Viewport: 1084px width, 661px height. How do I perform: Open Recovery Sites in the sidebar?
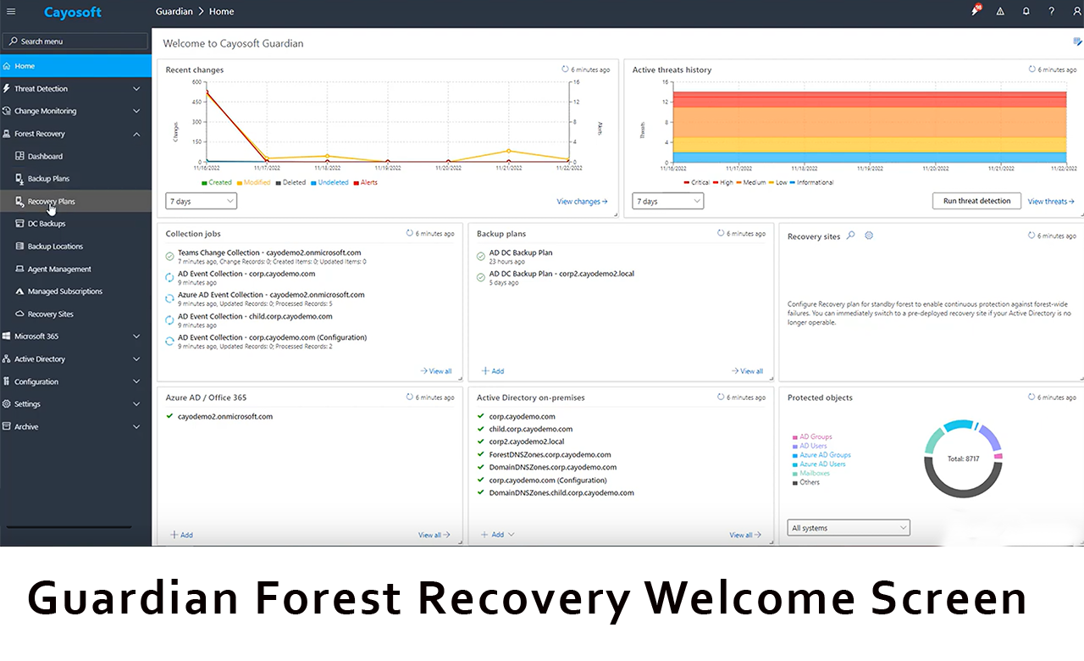click(76, 314)
